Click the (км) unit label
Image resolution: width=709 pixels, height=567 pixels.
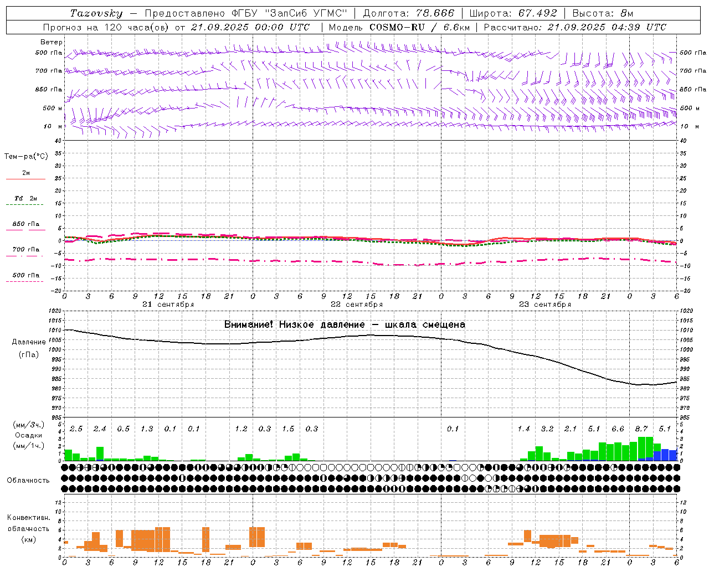click(28, 539)
